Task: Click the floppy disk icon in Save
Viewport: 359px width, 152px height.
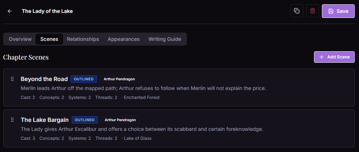Action: 331,11
